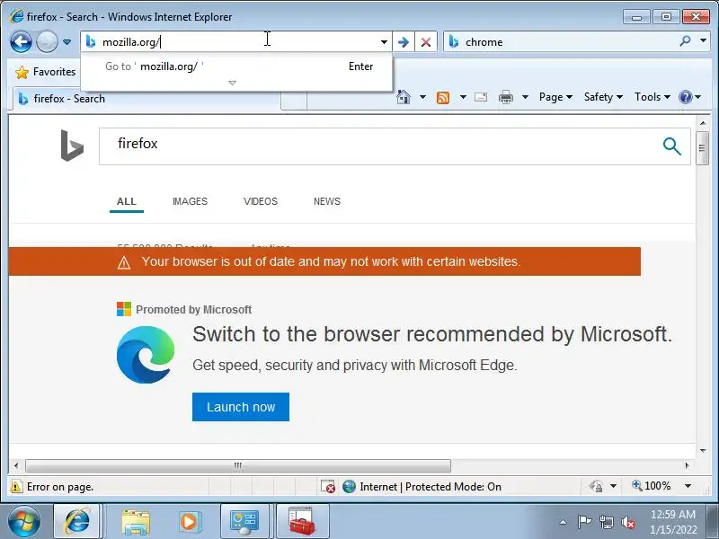Click the horizontal scrollbar right arrow
Viewport: 719px width, 539px height.
[x=687, y=465]
